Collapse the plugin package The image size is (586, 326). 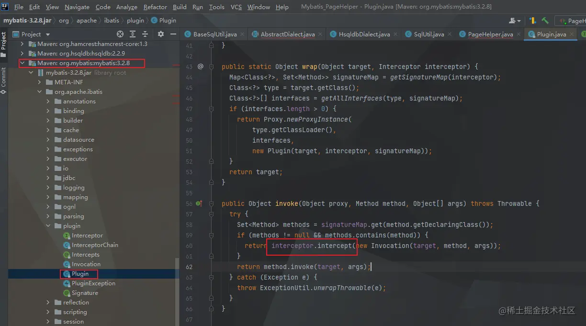pyautogui.click(x=48, y=225)
